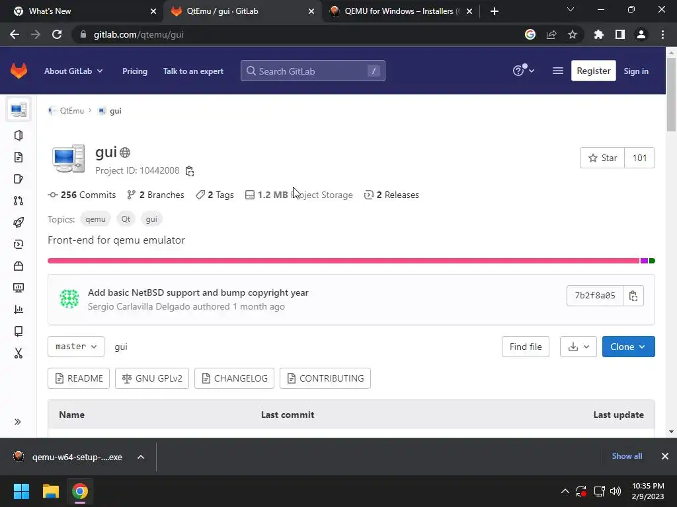This screenshot has width=677, height=507.
Task: Open Snippets scissors sidebar icon
Action: [x=19, y=353]
